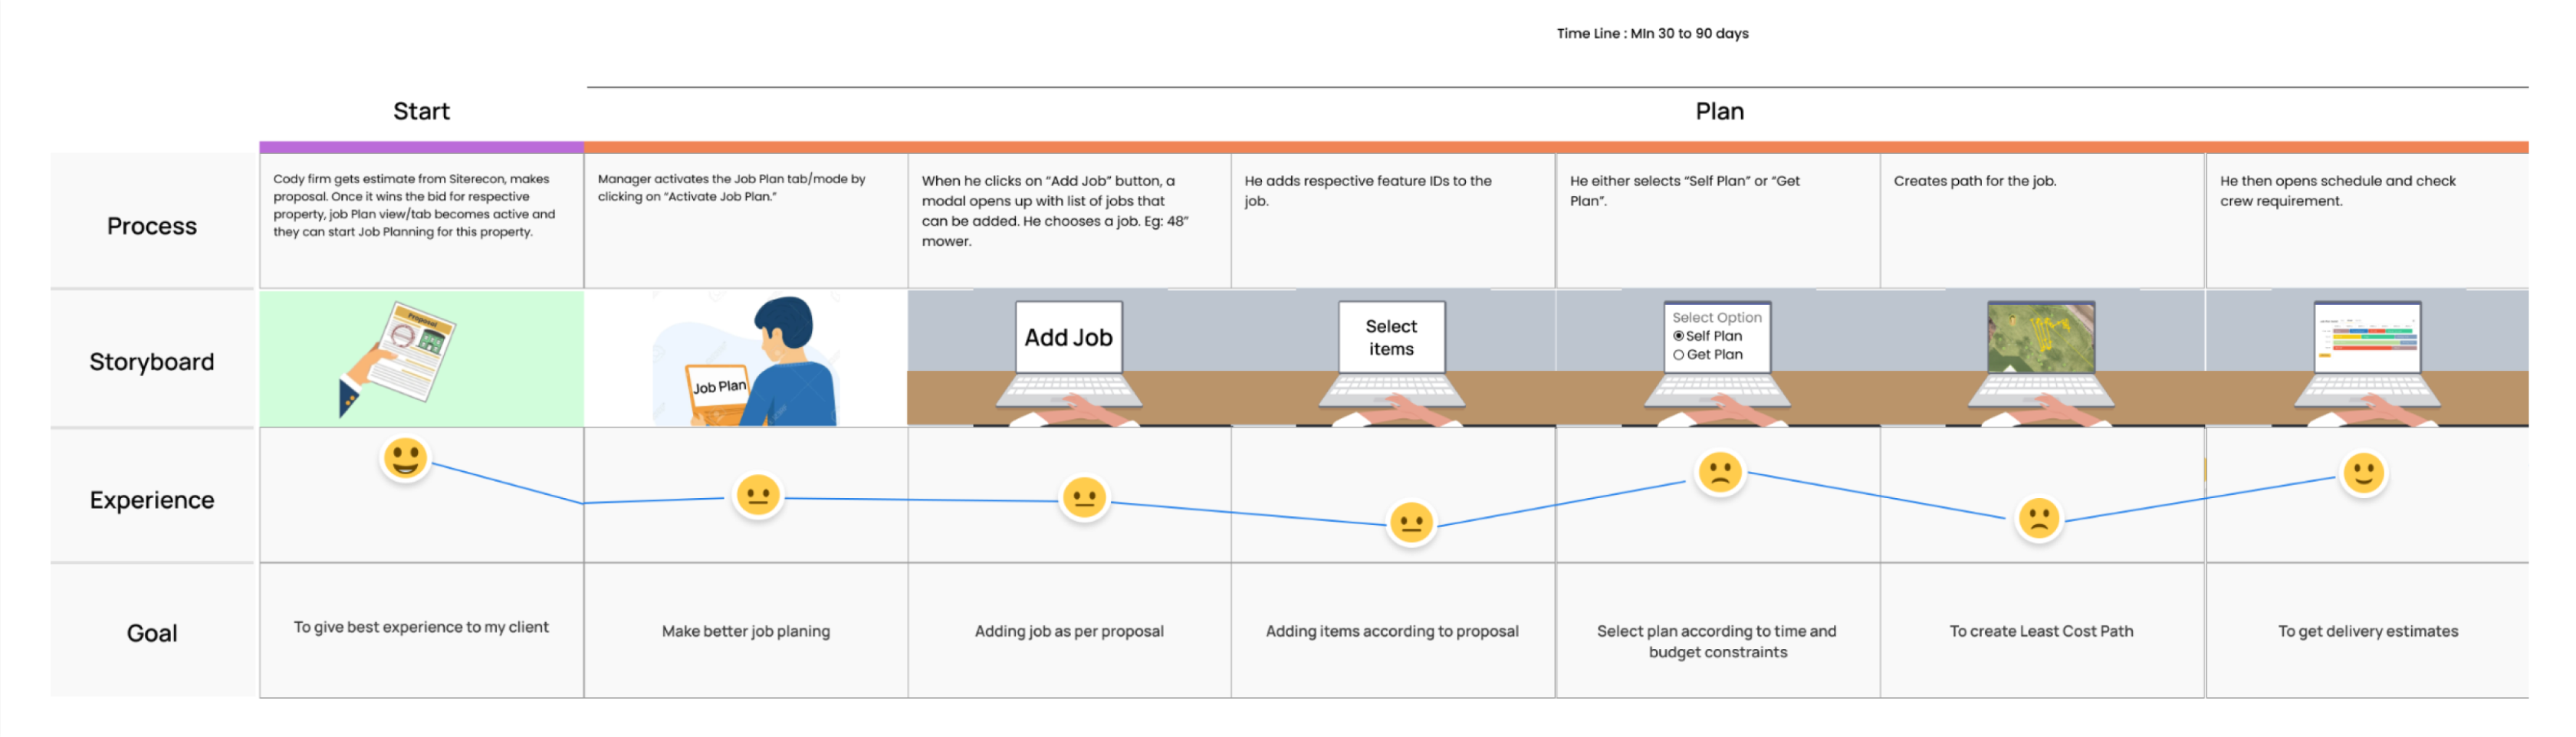The width and height of the screenshot is (2576, 737).
Task: Select the Self Plan radio option
Action: [1678, 336]
